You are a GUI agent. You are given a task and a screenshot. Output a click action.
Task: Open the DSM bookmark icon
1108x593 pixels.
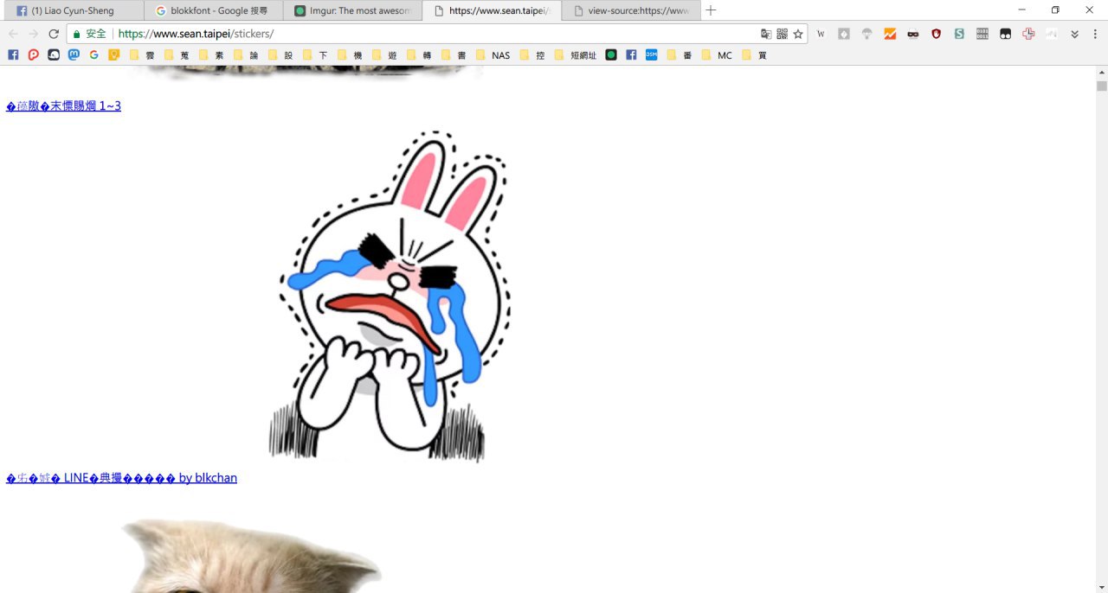[651, 55]
